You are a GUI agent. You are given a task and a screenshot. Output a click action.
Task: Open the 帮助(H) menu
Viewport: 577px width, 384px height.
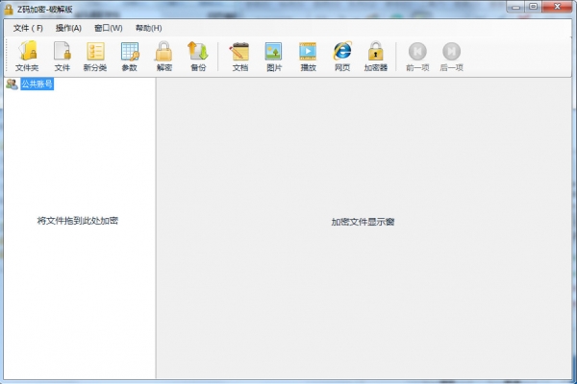click(149, 28)
